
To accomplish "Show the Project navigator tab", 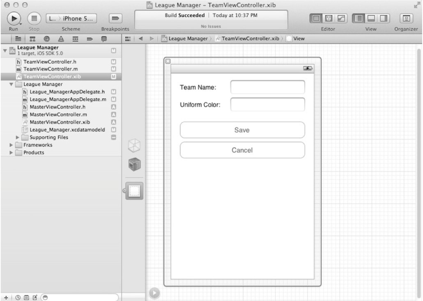I will point(18,39).
